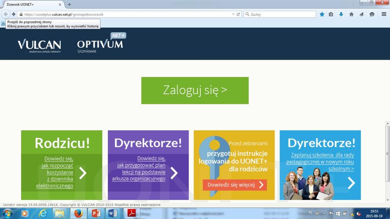Image resolution: width=390 pixels, height=219 pixels.
Task: Click the Uonet+ version copyright text
Action: click(x=82, y=205)
